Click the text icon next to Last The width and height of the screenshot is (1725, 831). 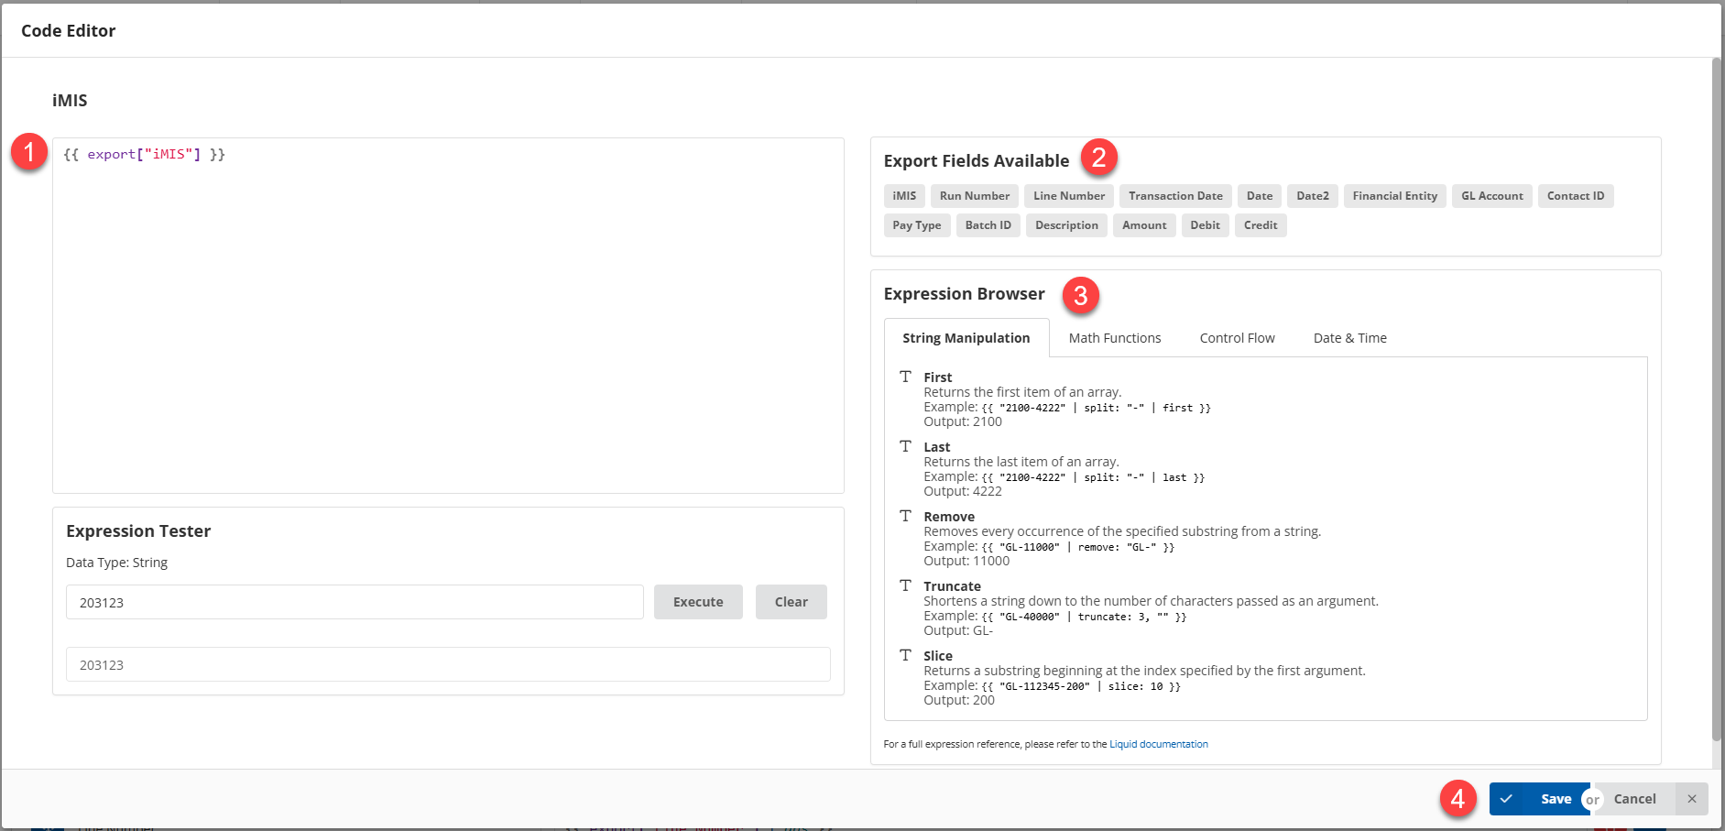click(x=905, y=446)
